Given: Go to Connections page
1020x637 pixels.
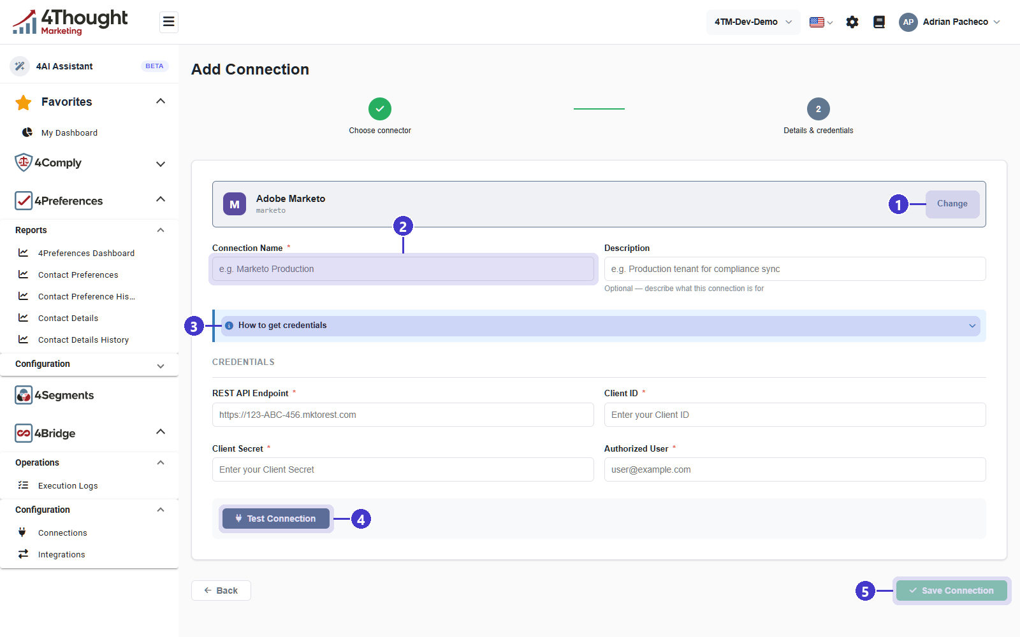Looking at the screenshot, I should (62, 533).
